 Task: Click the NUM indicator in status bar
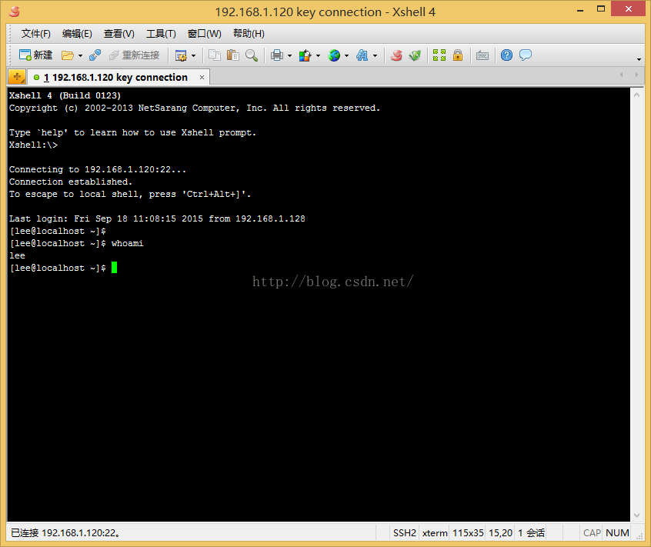click(617, 533)
